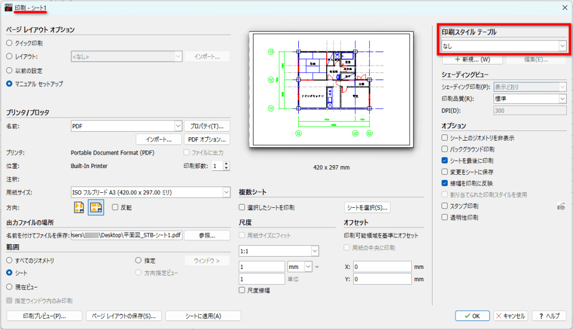The height and width of the screenshot is (330, 573).
Task: Click printer インポート... button
Action: [158, 140]
